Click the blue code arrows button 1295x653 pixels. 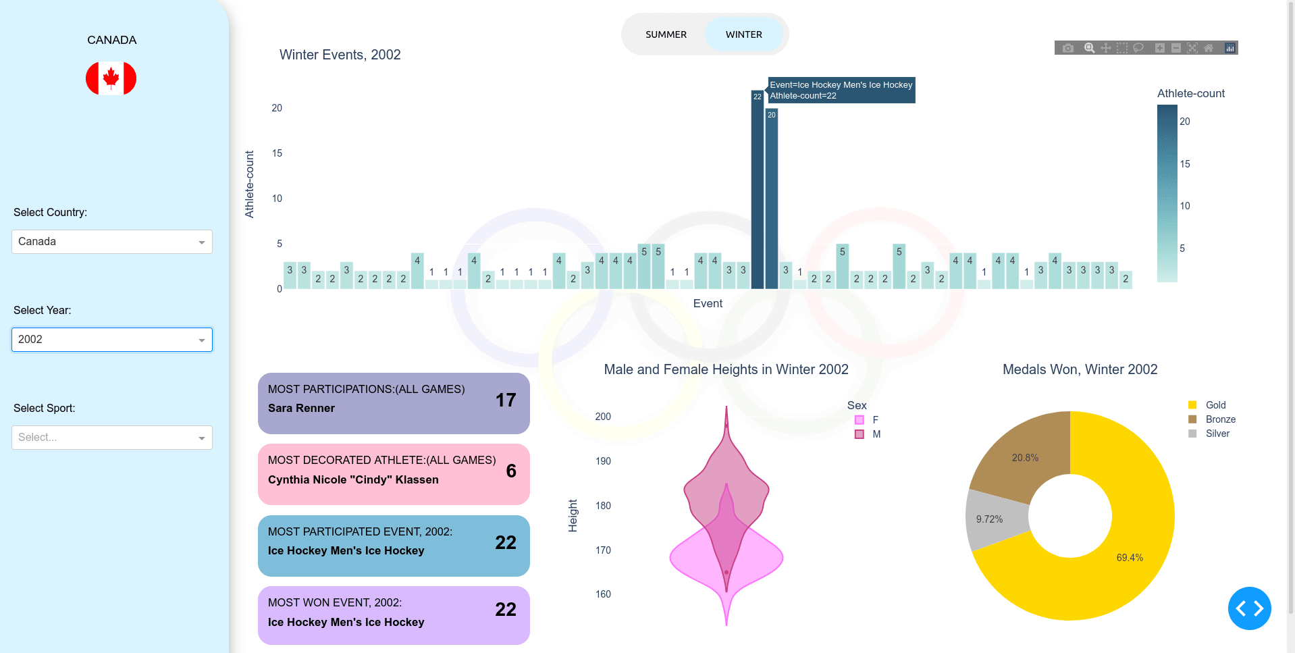[x=1249, y=608]
